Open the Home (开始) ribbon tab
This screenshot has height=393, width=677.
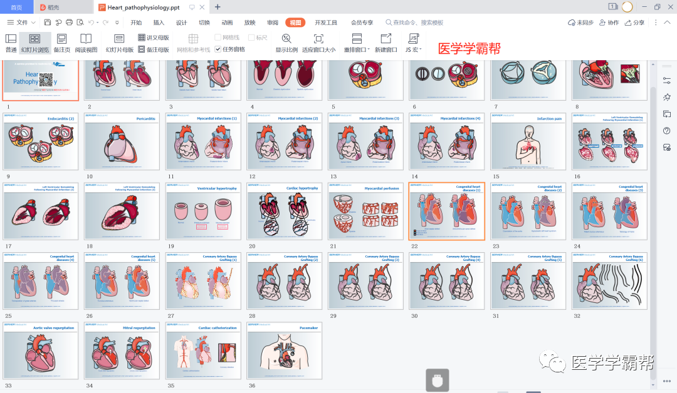coord(136,23)
